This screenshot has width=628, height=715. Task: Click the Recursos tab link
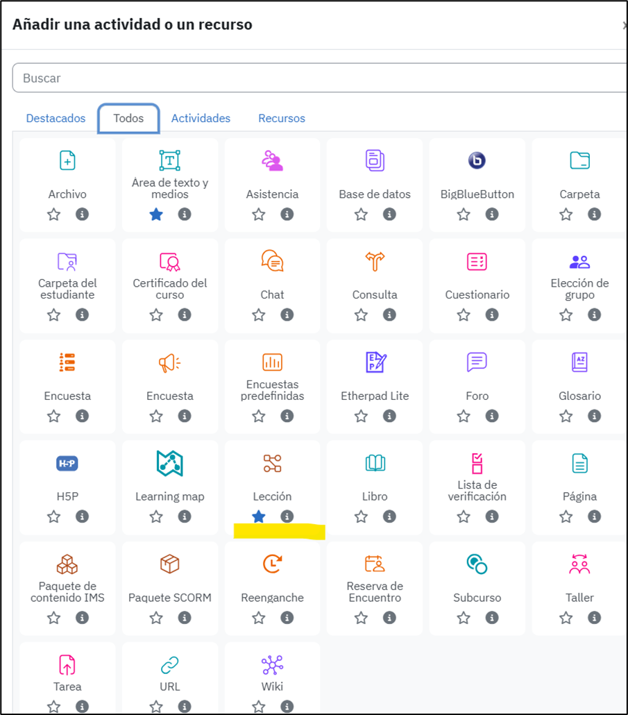(282, 118)
